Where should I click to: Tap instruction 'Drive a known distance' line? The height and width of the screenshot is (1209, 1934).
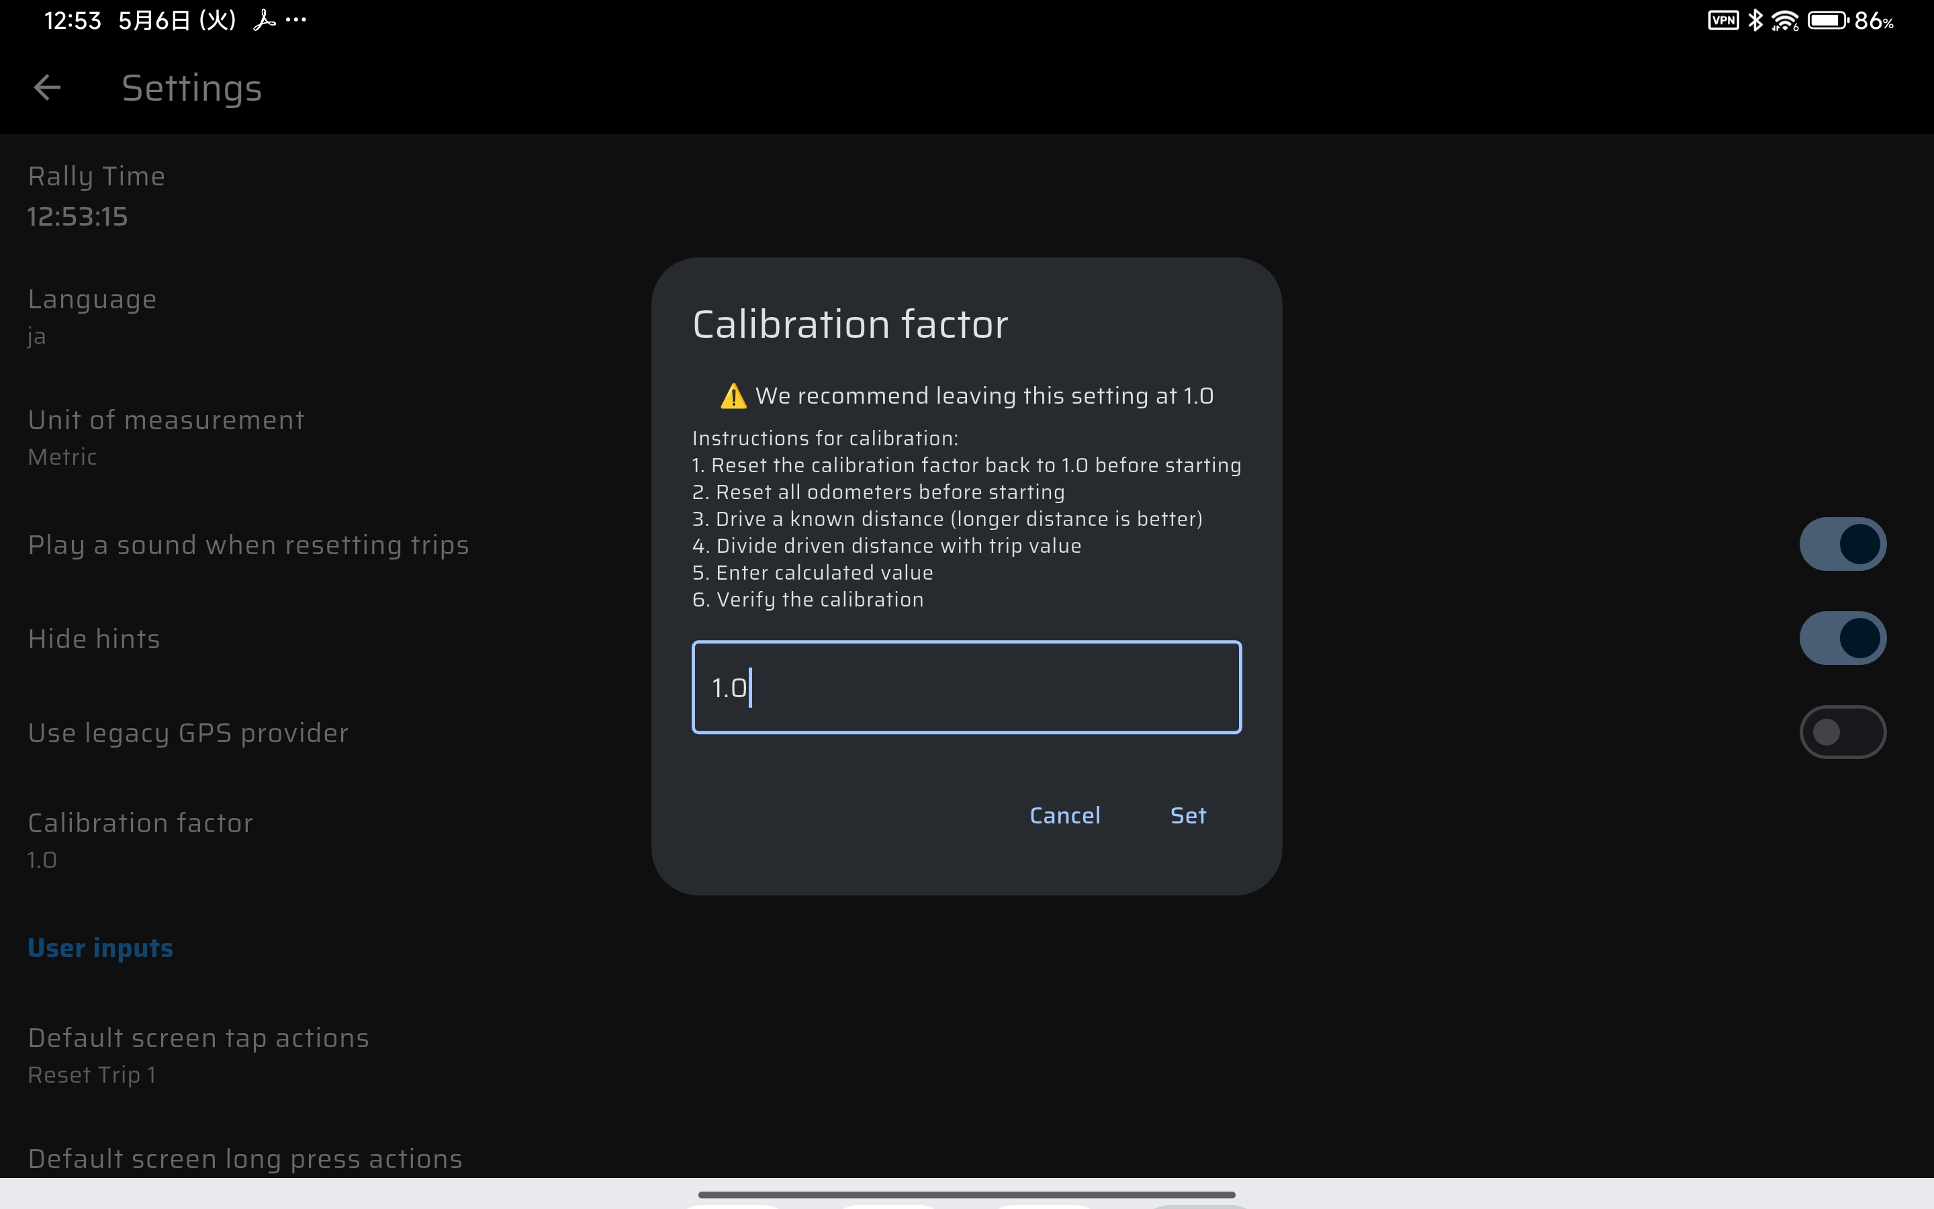click(x=947, y=519)
